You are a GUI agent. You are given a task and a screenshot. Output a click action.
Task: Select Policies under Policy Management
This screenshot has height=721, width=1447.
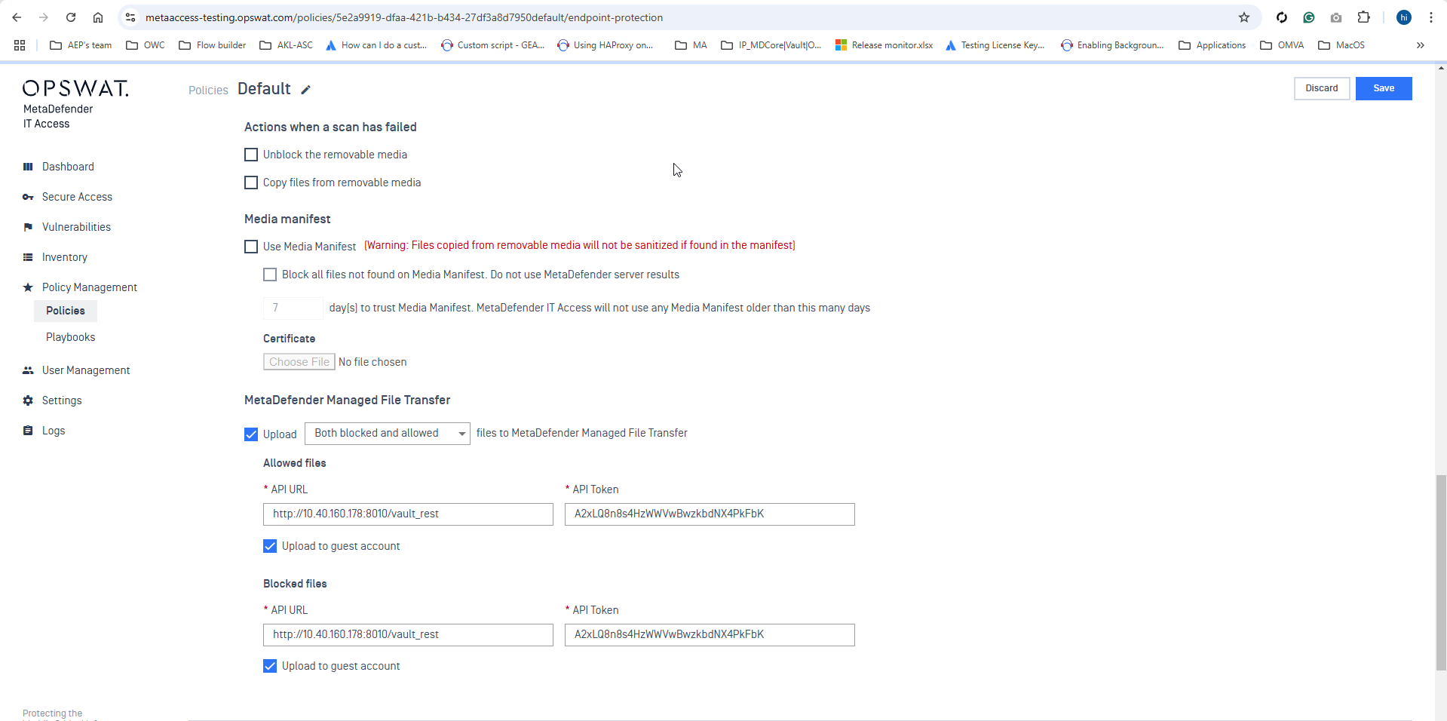pos(66,311)
